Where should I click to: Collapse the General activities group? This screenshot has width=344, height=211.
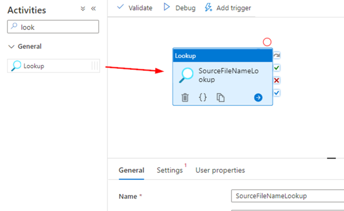point(11,46)
